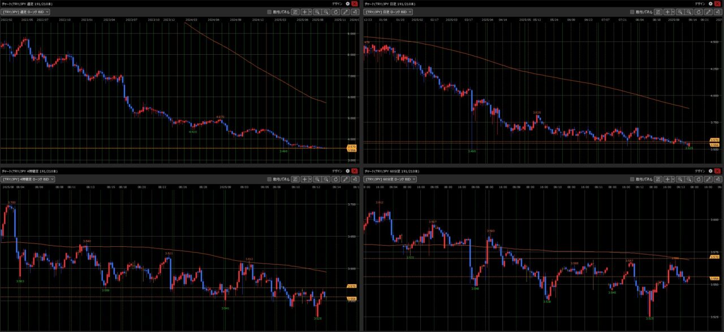Viewport: 724px width, 332px height.
Task: Open the TRY/JPY 60分足 chart type dropdown
Action: (390, 179)
